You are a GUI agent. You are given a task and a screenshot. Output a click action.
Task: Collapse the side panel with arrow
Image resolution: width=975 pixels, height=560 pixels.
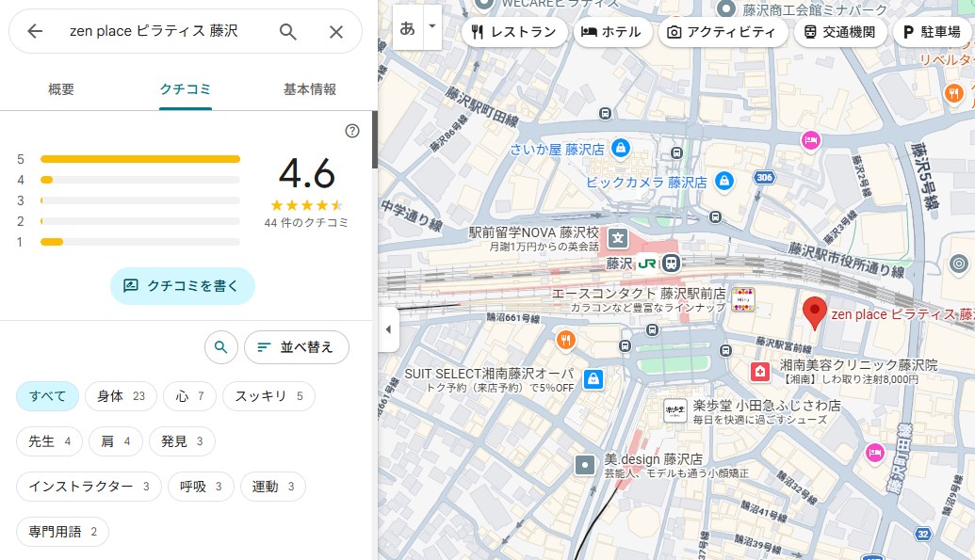(x=388, y=329)
